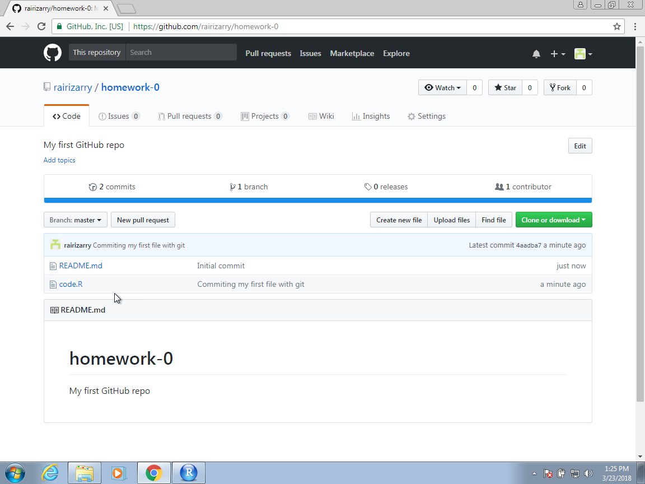Screen dimensions: 645x484
Task: Open the Chrome three-dot menu
Action: click(635, 26)
